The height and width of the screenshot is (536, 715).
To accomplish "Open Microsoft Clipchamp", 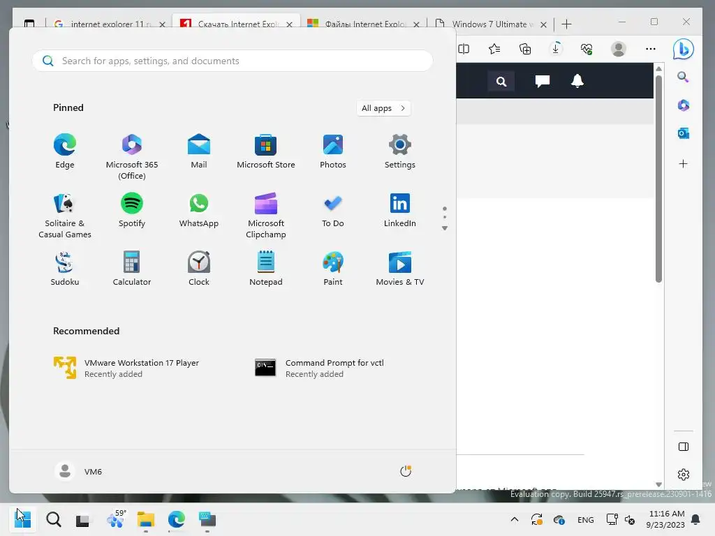I will (266, 216).
